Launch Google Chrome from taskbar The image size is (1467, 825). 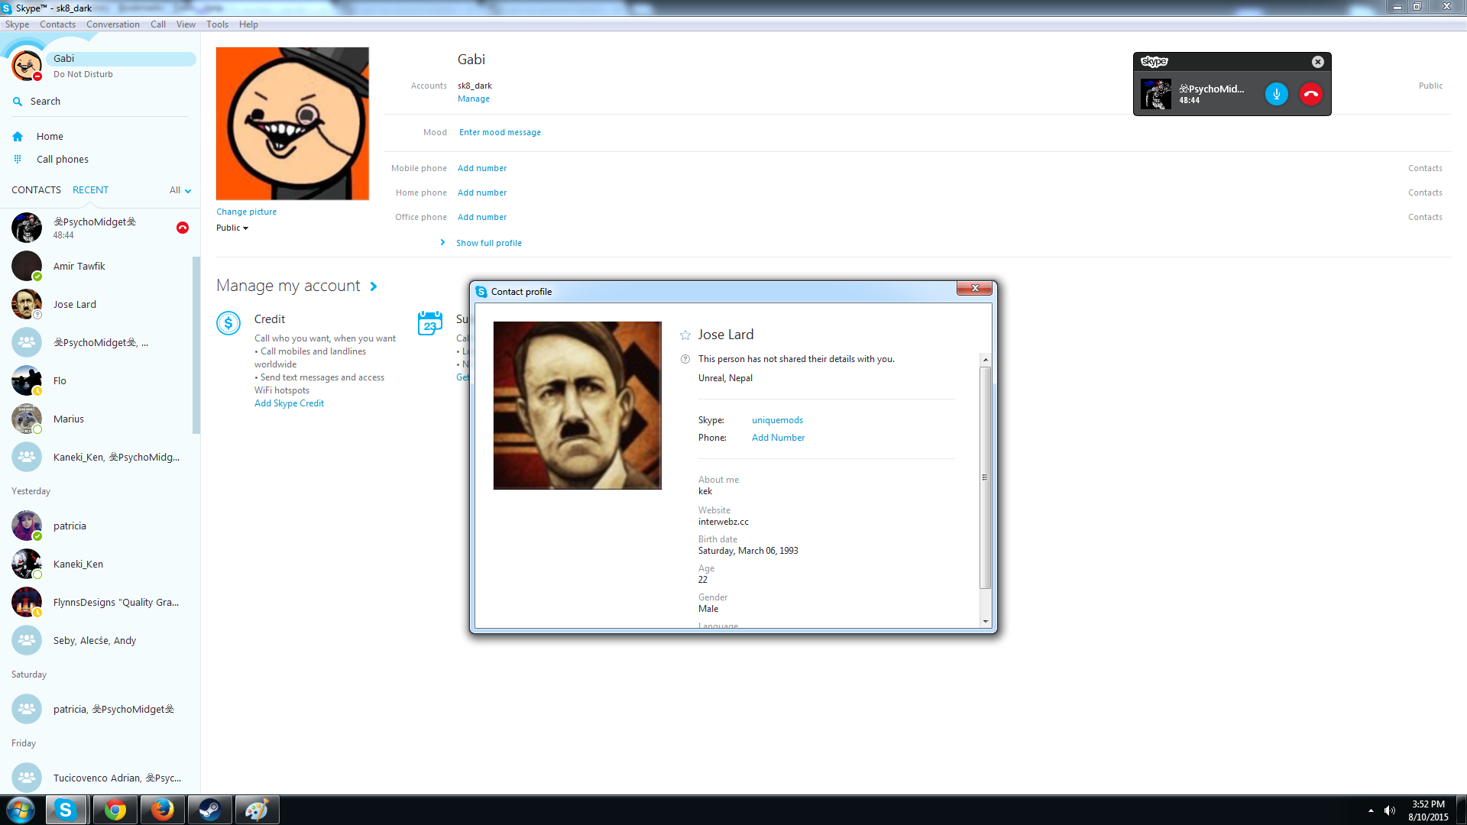[115, 810]
